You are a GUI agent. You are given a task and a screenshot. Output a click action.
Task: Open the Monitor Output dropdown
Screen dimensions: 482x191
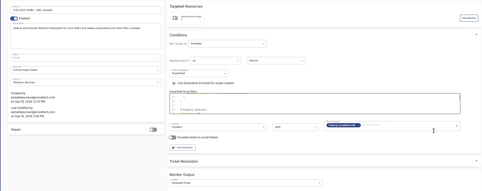pyautogui.click(x=246, y=183)
